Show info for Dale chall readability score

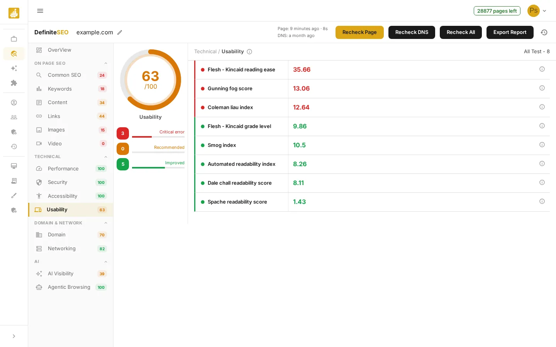click(x=542, y=182)
